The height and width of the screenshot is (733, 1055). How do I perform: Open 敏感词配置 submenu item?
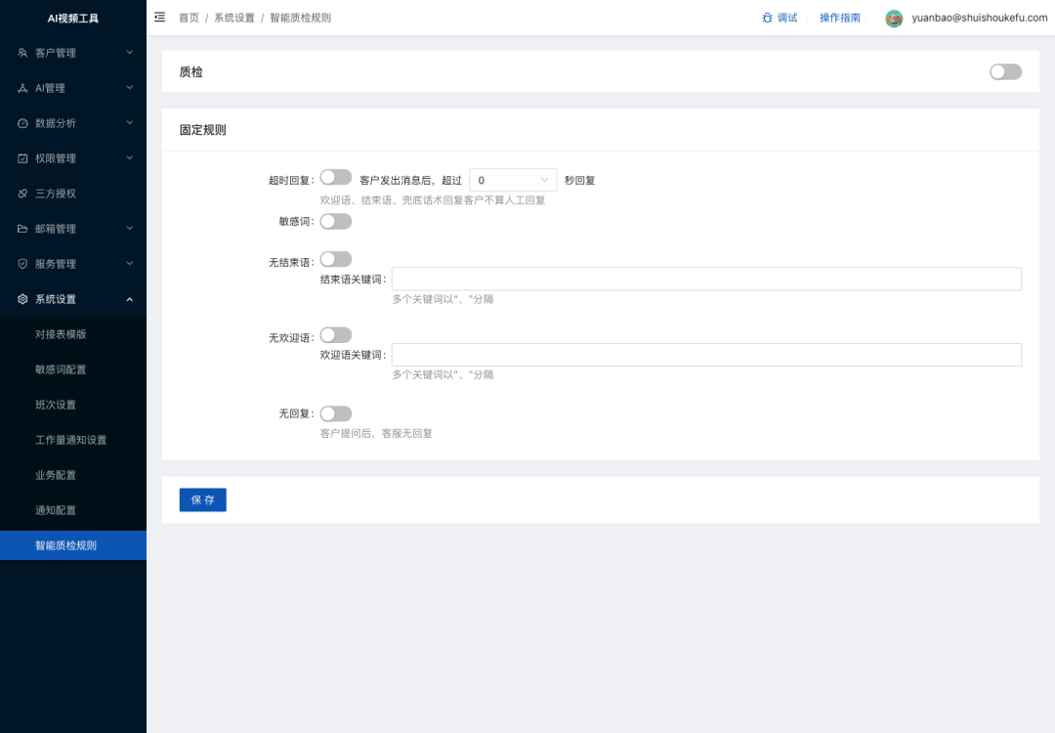72,369
